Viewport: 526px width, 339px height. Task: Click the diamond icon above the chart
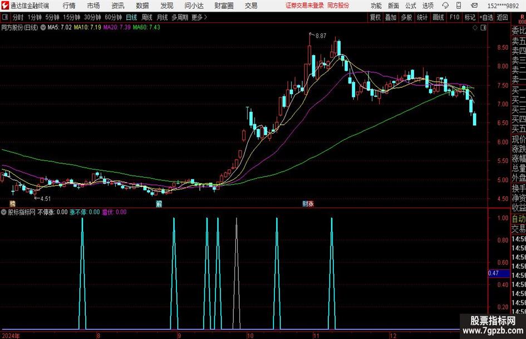(x=475, y=28)
